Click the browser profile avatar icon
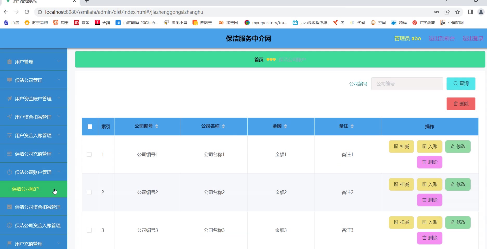The image size is (487, 249). [481, 12]
